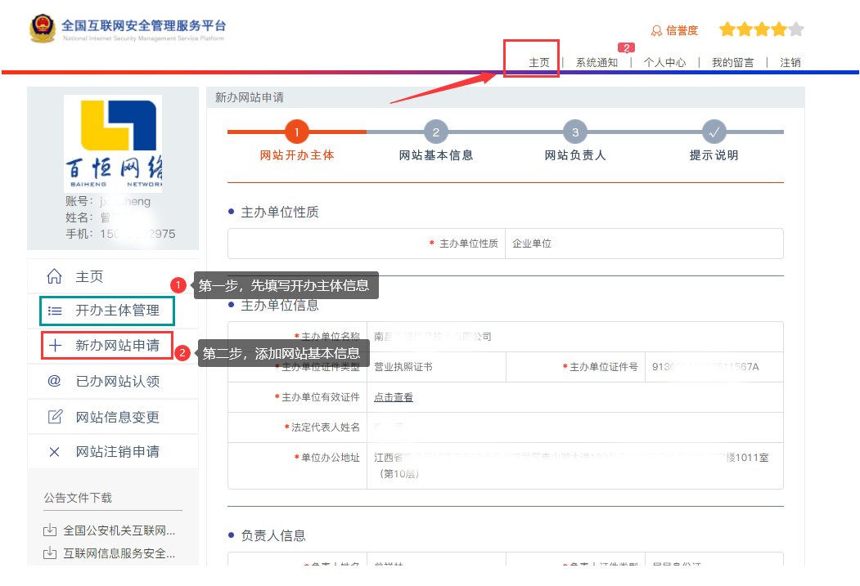Open 系统通知 showing 2 notifications
Image resolution: width=860 pixels, height=586 pixels.
coord(597,61)
